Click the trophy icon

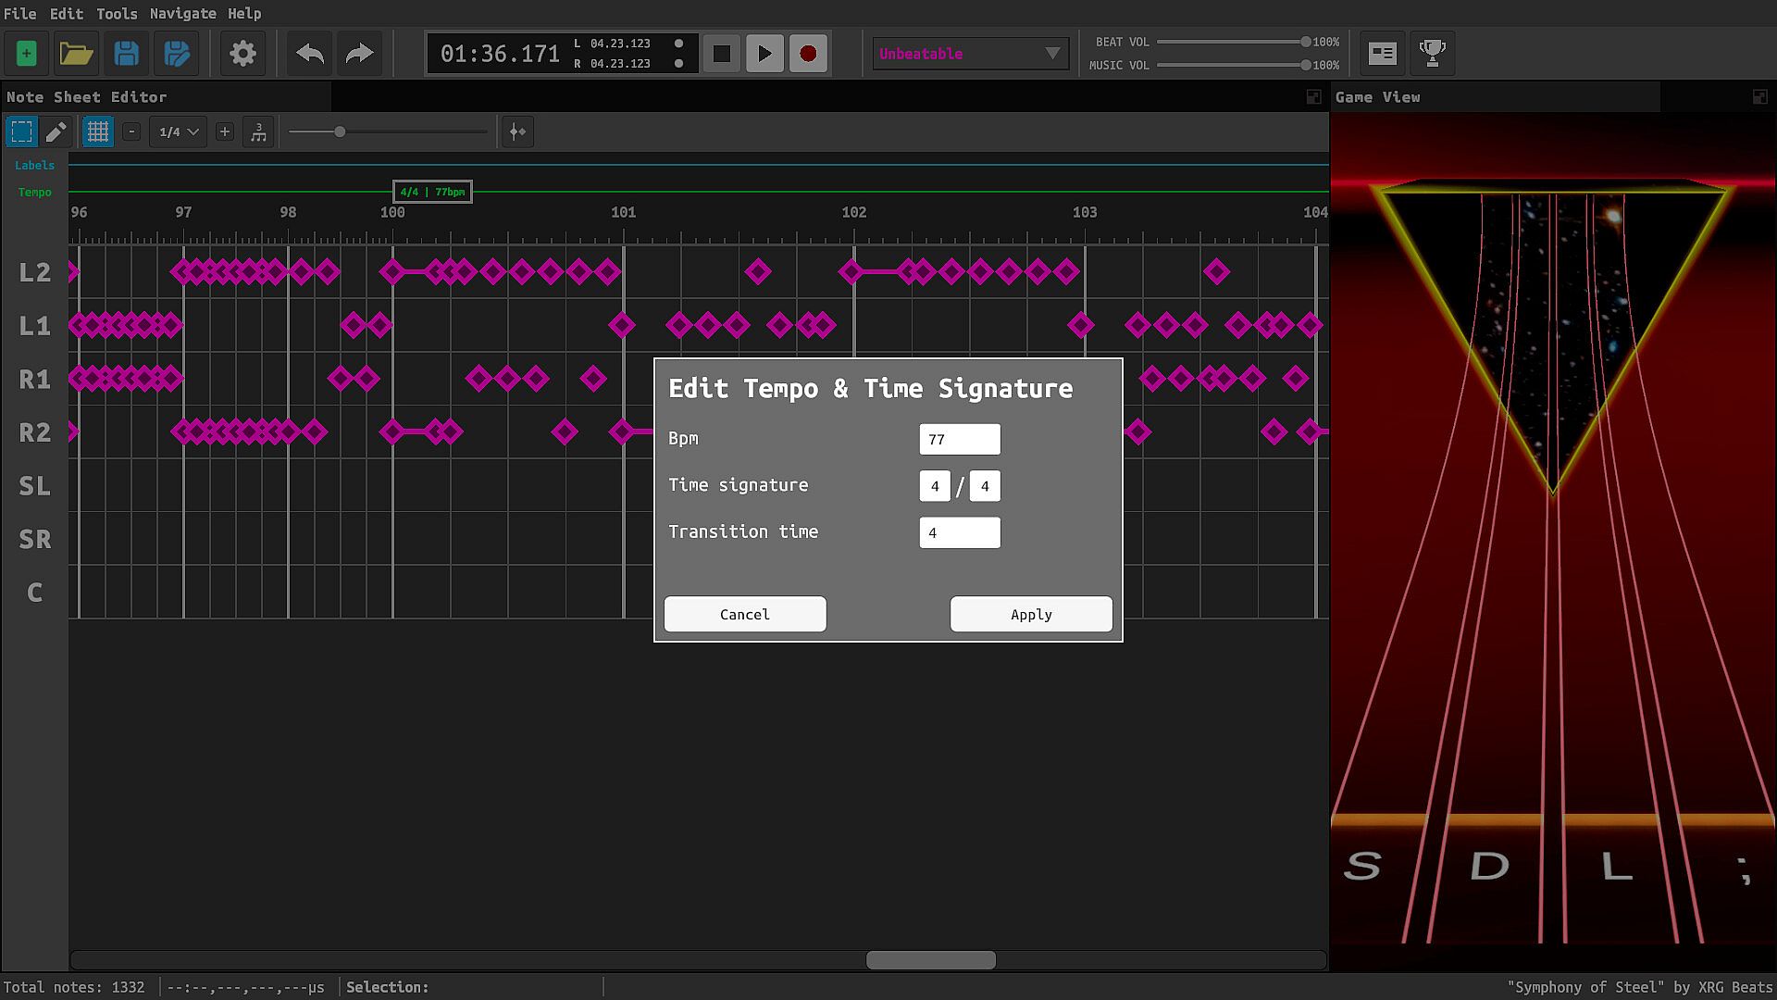(x=1432, y=54)
